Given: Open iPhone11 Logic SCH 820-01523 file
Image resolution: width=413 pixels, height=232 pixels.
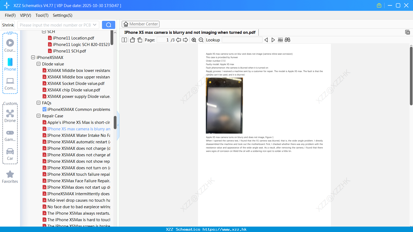Looking at the screenshot, I should tap(79, 44).
